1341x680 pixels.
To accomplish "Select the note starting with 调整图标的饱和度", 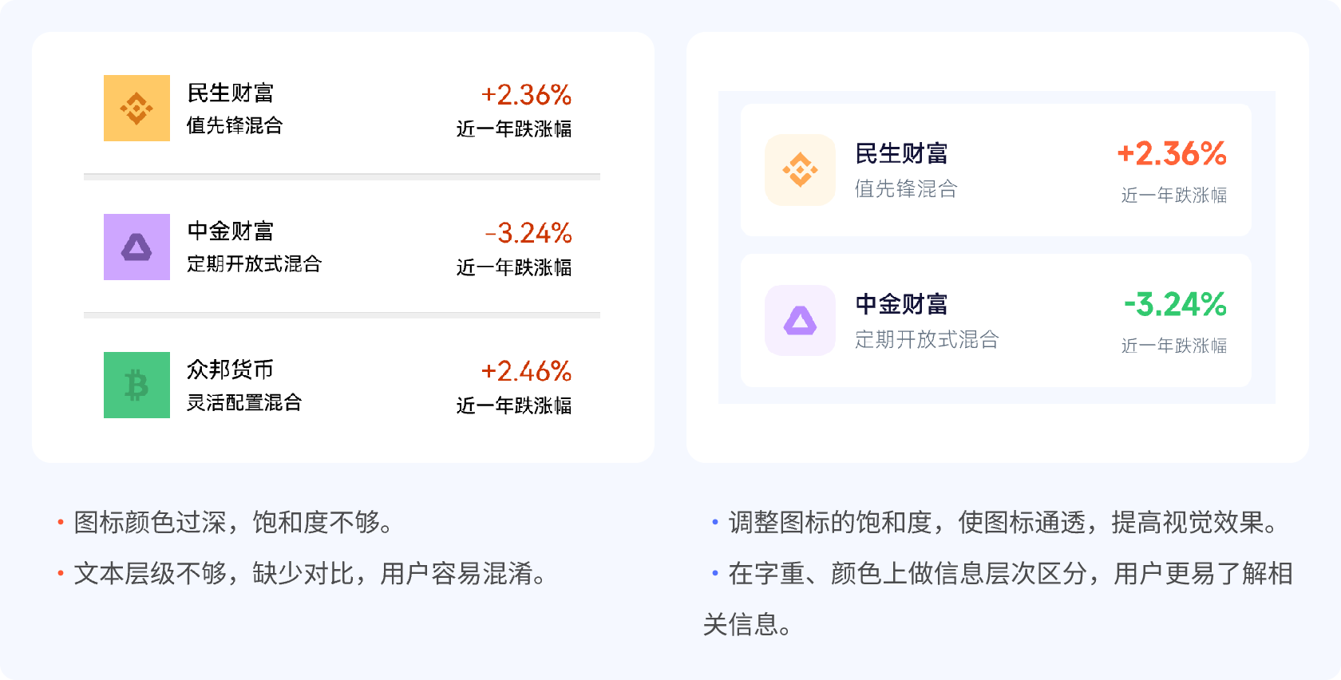I will pyautogui.click(x=1003, y=523).
